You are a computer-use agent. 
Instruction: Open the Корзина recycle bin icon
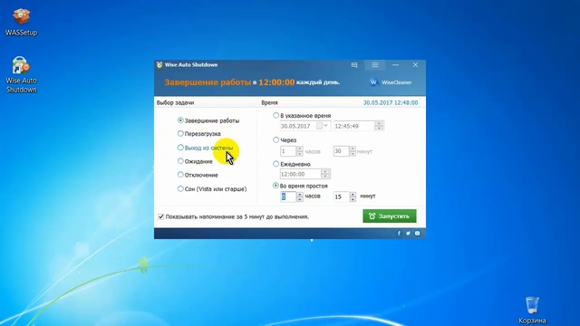point(532,310)
